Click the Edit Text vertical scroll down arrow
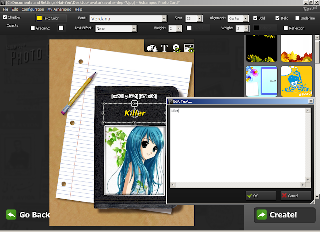320x232 pixels. (x=308, y=180)
